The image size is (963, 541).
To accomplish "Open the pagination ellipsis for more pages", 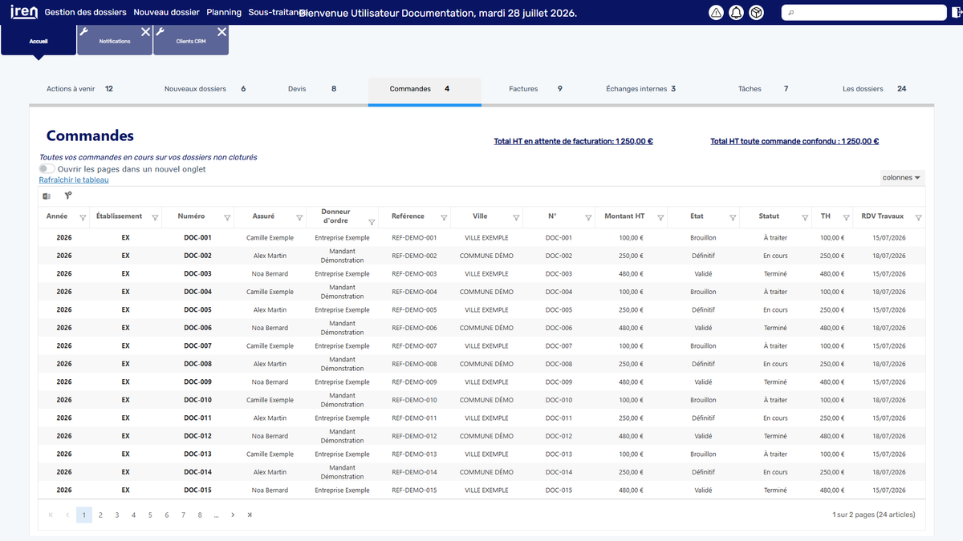I will [217, 515].
